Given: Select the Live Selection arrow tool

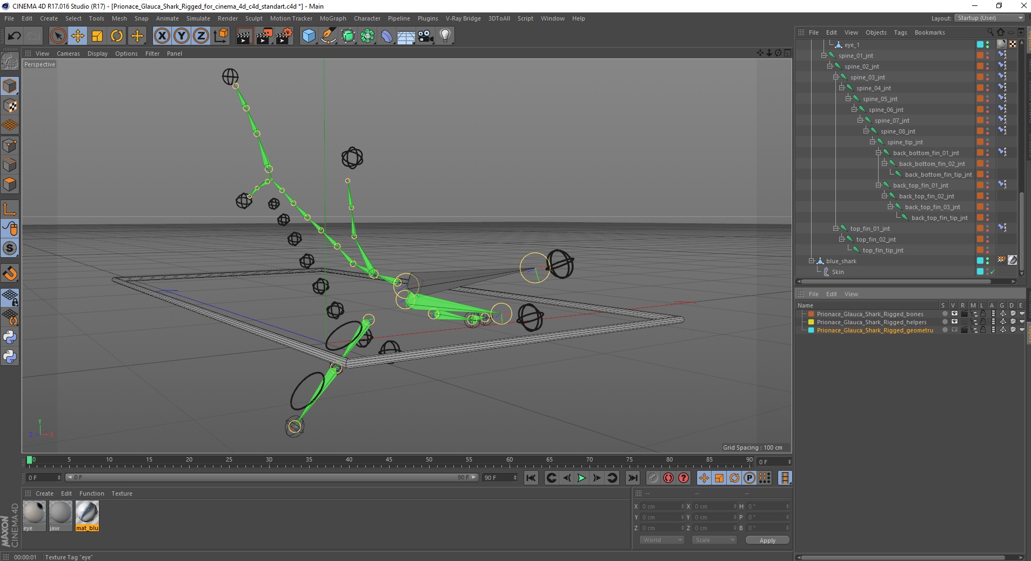Looking at the screenshot, I should [x=58, y=36].
